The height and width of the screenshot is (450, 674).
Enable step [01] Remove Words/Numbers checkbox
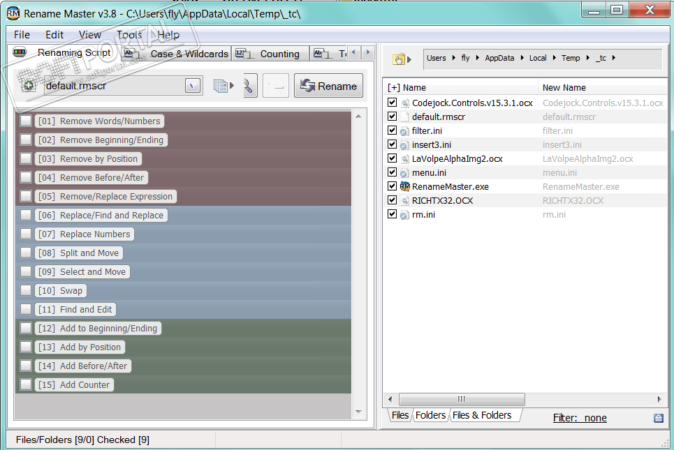pos(26,121)
